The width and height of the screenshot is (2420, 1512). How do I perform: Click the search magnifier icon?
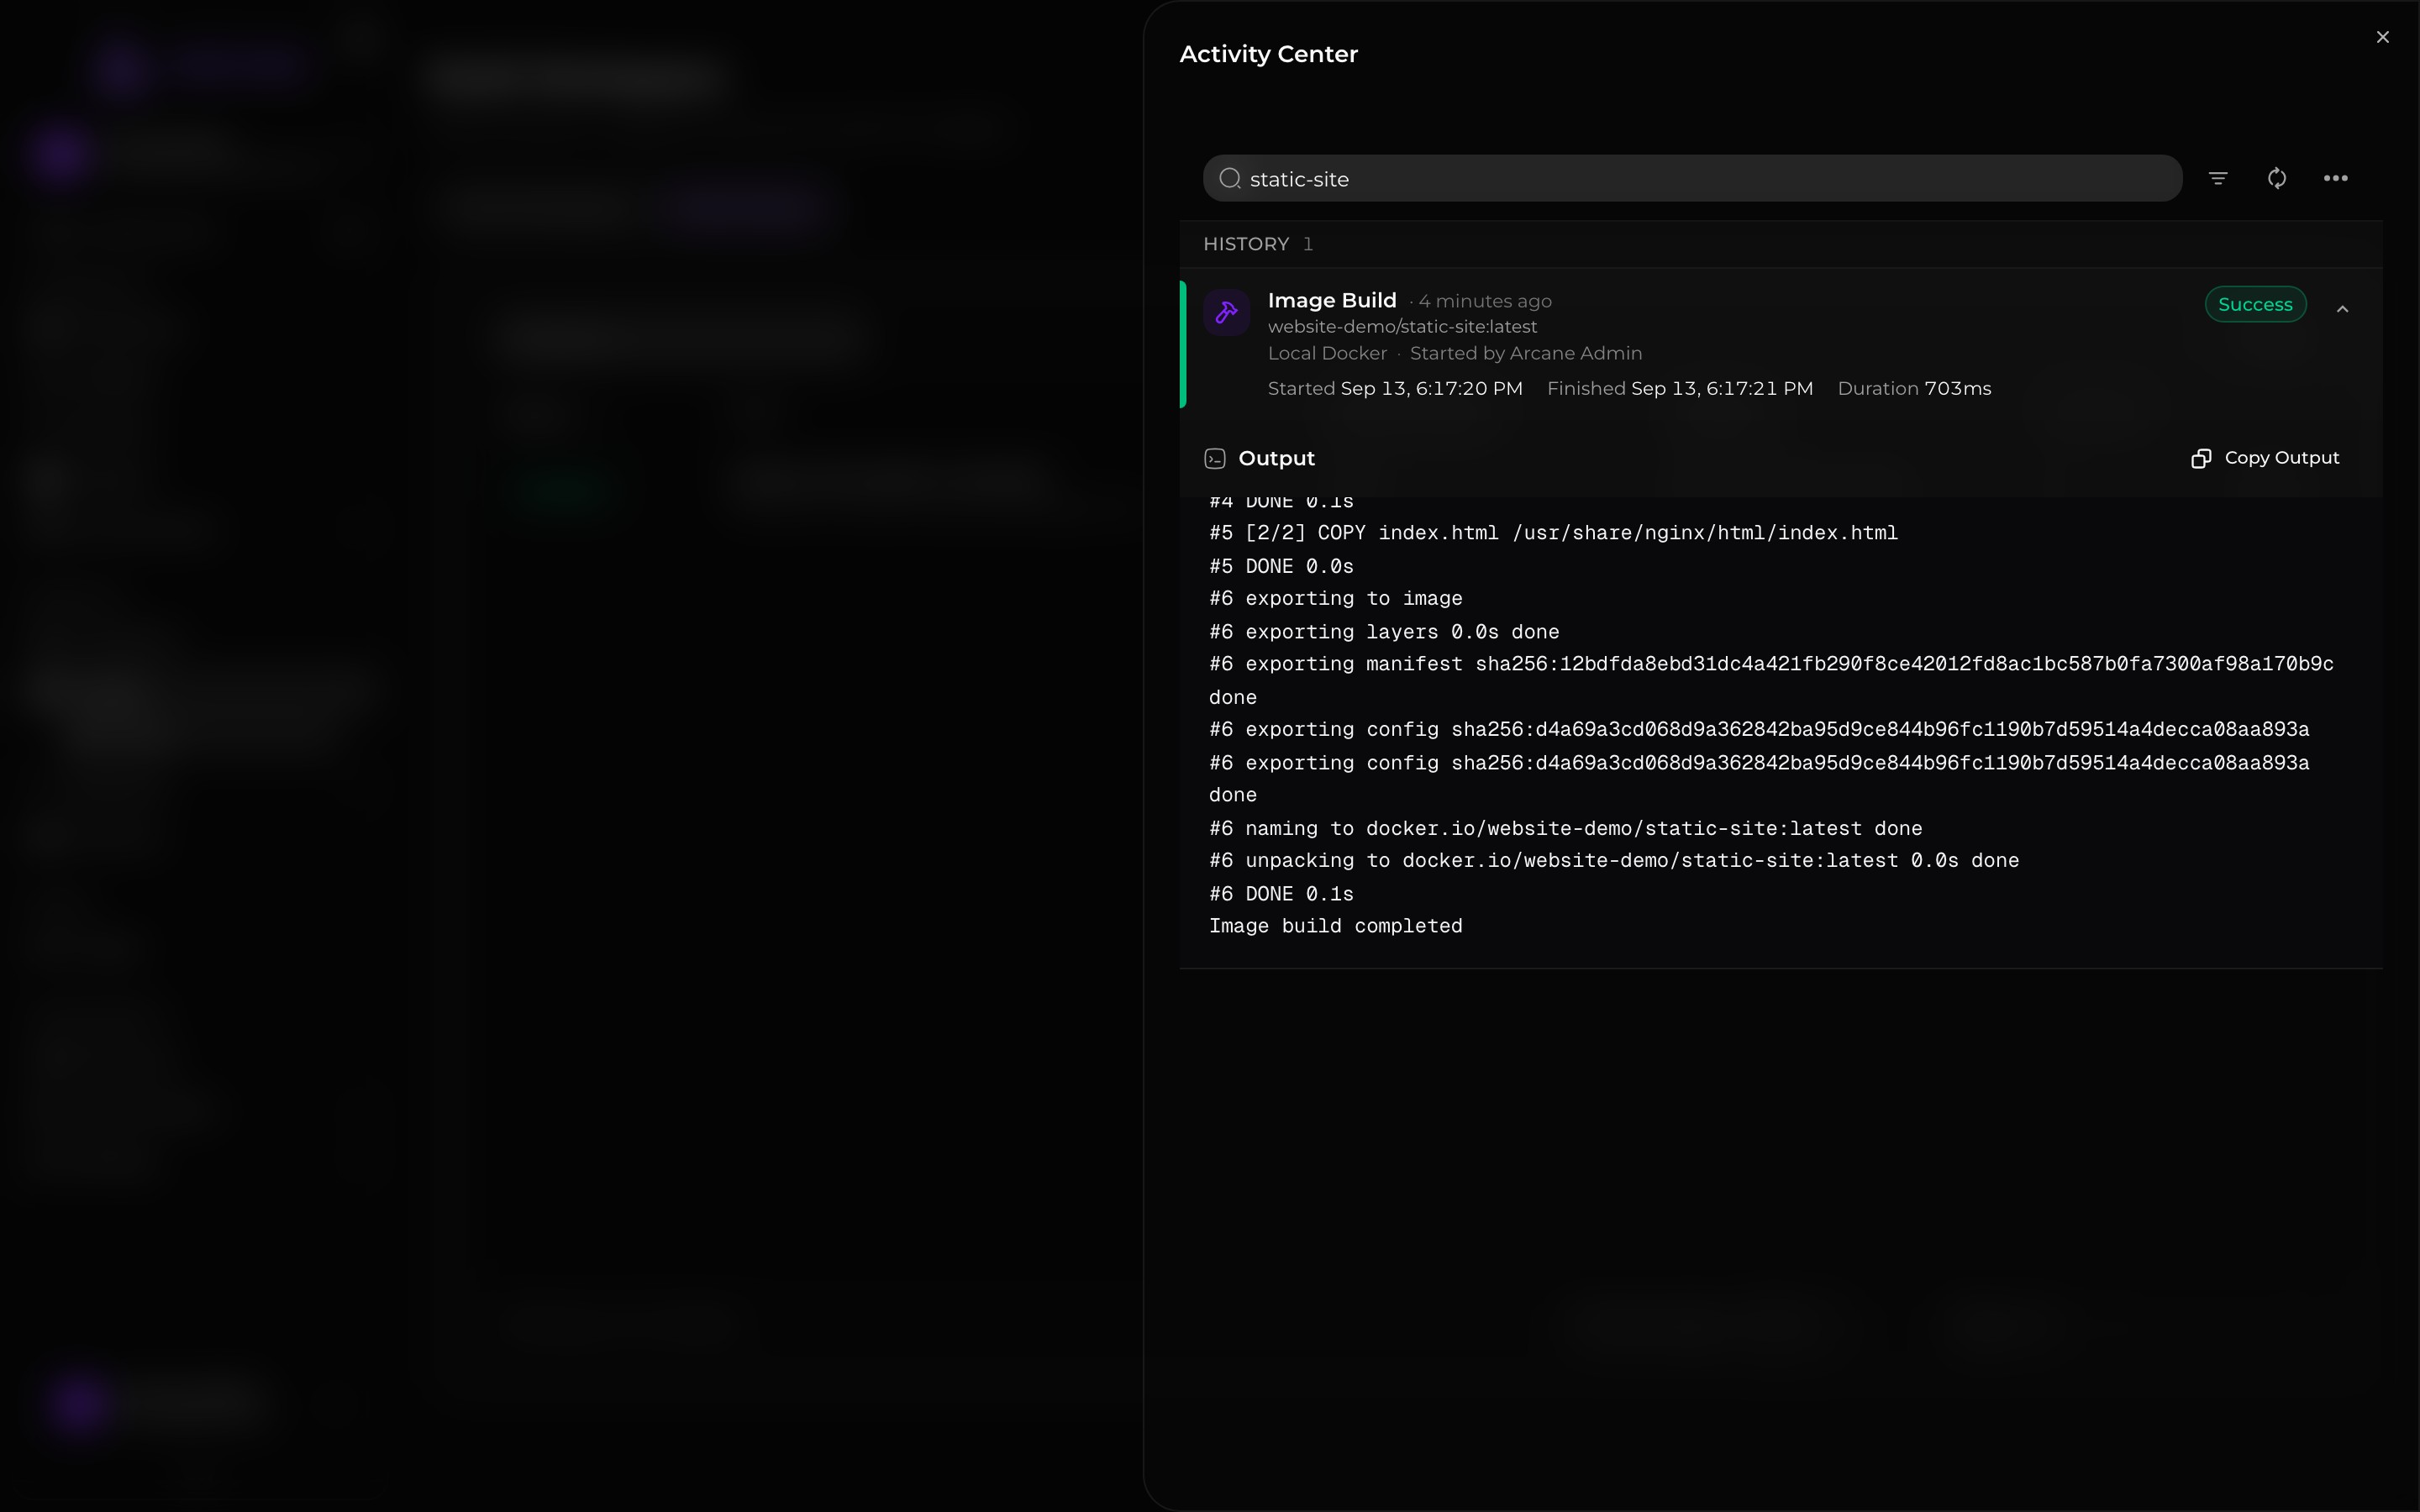[x=1230, y=178]
